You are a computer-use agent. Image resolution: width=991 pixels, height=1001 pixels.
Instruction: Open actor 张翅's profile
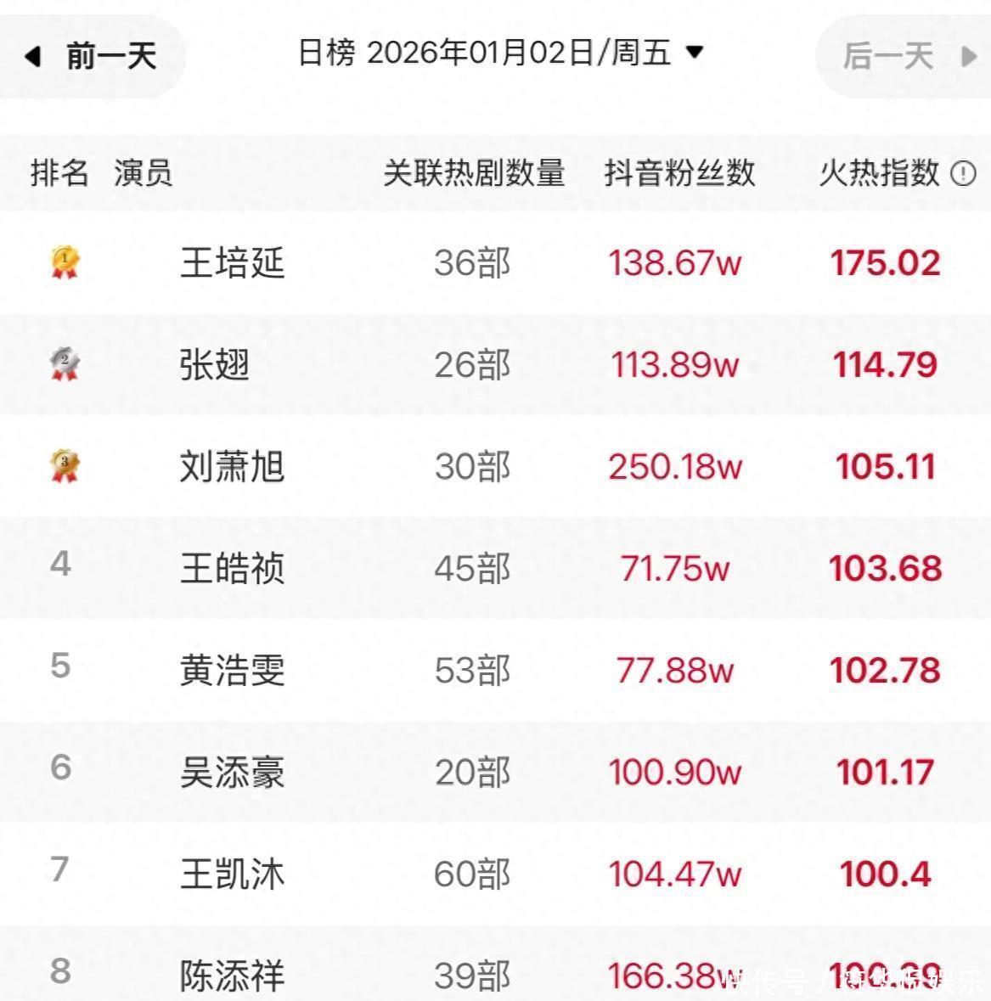click(215, 365)
